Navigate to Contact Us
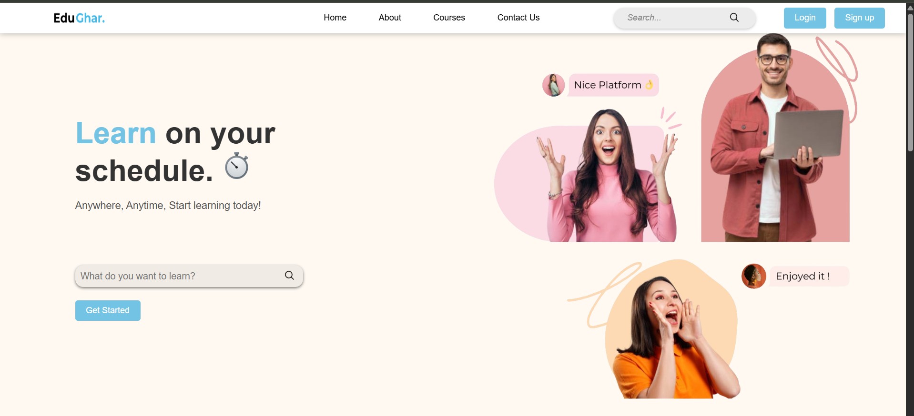Image resolution: width=914 pixels, height=416 pixels. pyautogui.click(x=518, y=18)
